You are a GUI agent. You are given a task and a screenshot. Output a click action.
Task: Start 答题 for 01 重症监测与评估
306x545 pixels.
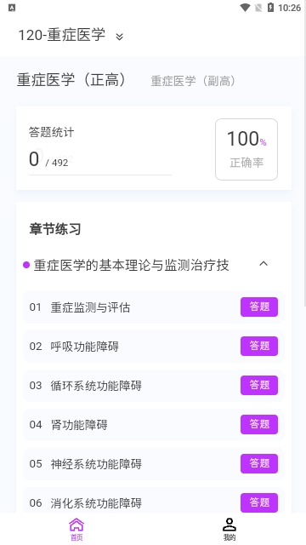tap(259, 307)
